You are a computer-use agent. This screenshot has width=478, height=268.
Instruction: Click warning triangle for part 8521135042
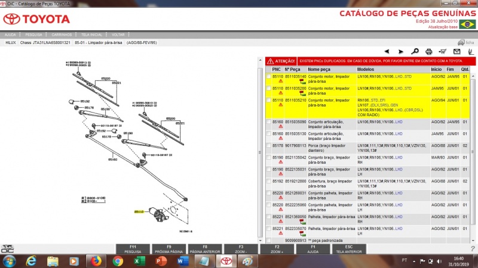(280, 162)
